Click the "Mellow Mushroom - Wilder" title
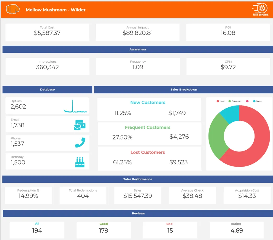The width and height of the screenshot is (273, 240). pyautogui.click(x=56, y=10)
